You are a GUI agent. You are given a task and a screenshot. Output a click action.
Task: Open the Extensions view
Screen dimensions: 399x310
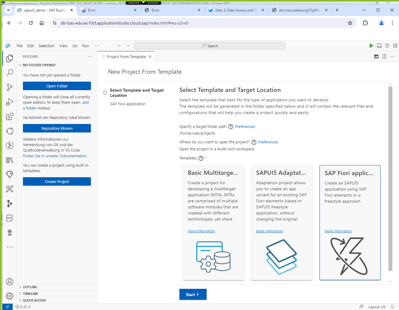click(10, 116)
